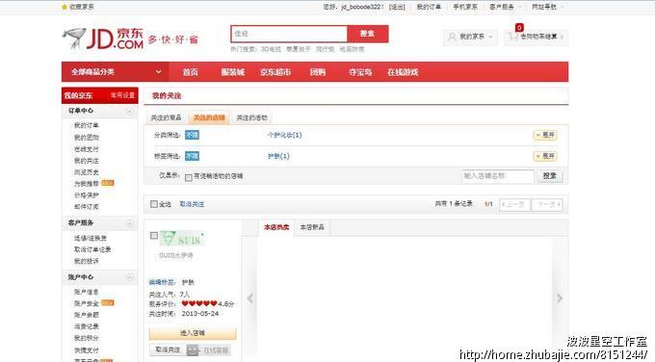The width and height of the screenshot is (655, 362).
Task: Collapse the 客户服务 sidebar section
Action: point(129,223)
